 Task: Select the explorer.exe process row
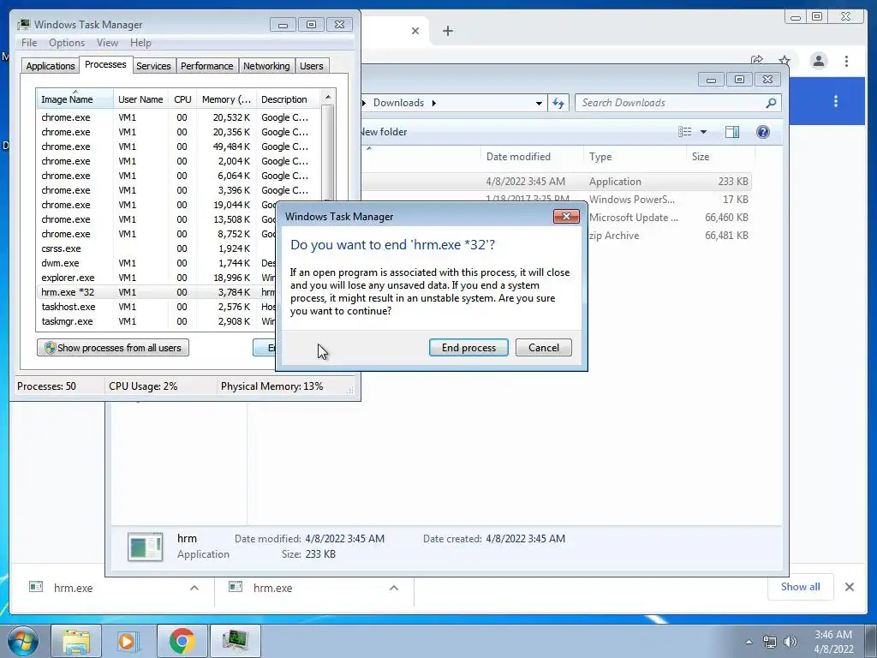tap(158, 278)
